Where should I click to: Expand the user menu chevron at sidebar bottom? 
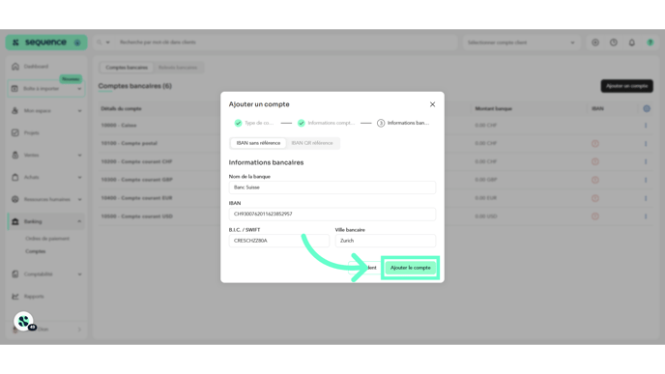79,330
